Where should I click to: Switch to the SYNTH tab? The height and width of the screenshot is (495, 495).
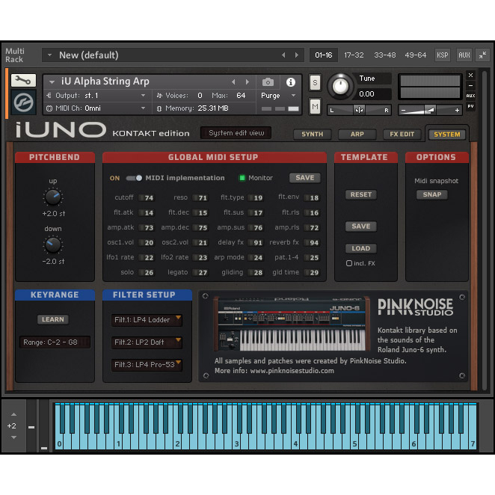pyautogui.click(x=313, y=134)
